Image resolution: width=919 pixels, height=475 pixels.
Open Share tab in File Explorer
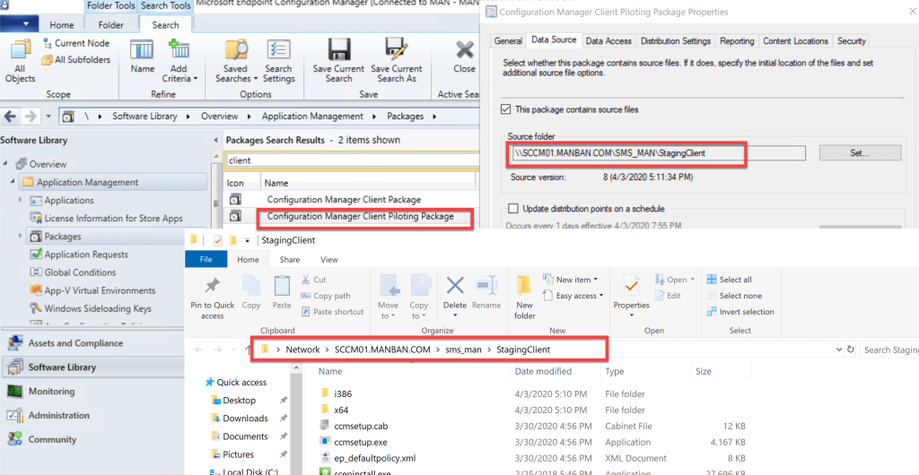pyautogui.click(x=290, y=259)
